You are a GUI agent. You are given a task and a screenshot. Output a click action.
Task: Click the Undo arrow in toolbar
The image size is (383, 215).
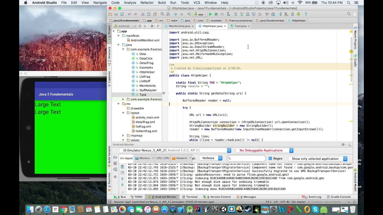pyautogui.click(x=130, y=14)
